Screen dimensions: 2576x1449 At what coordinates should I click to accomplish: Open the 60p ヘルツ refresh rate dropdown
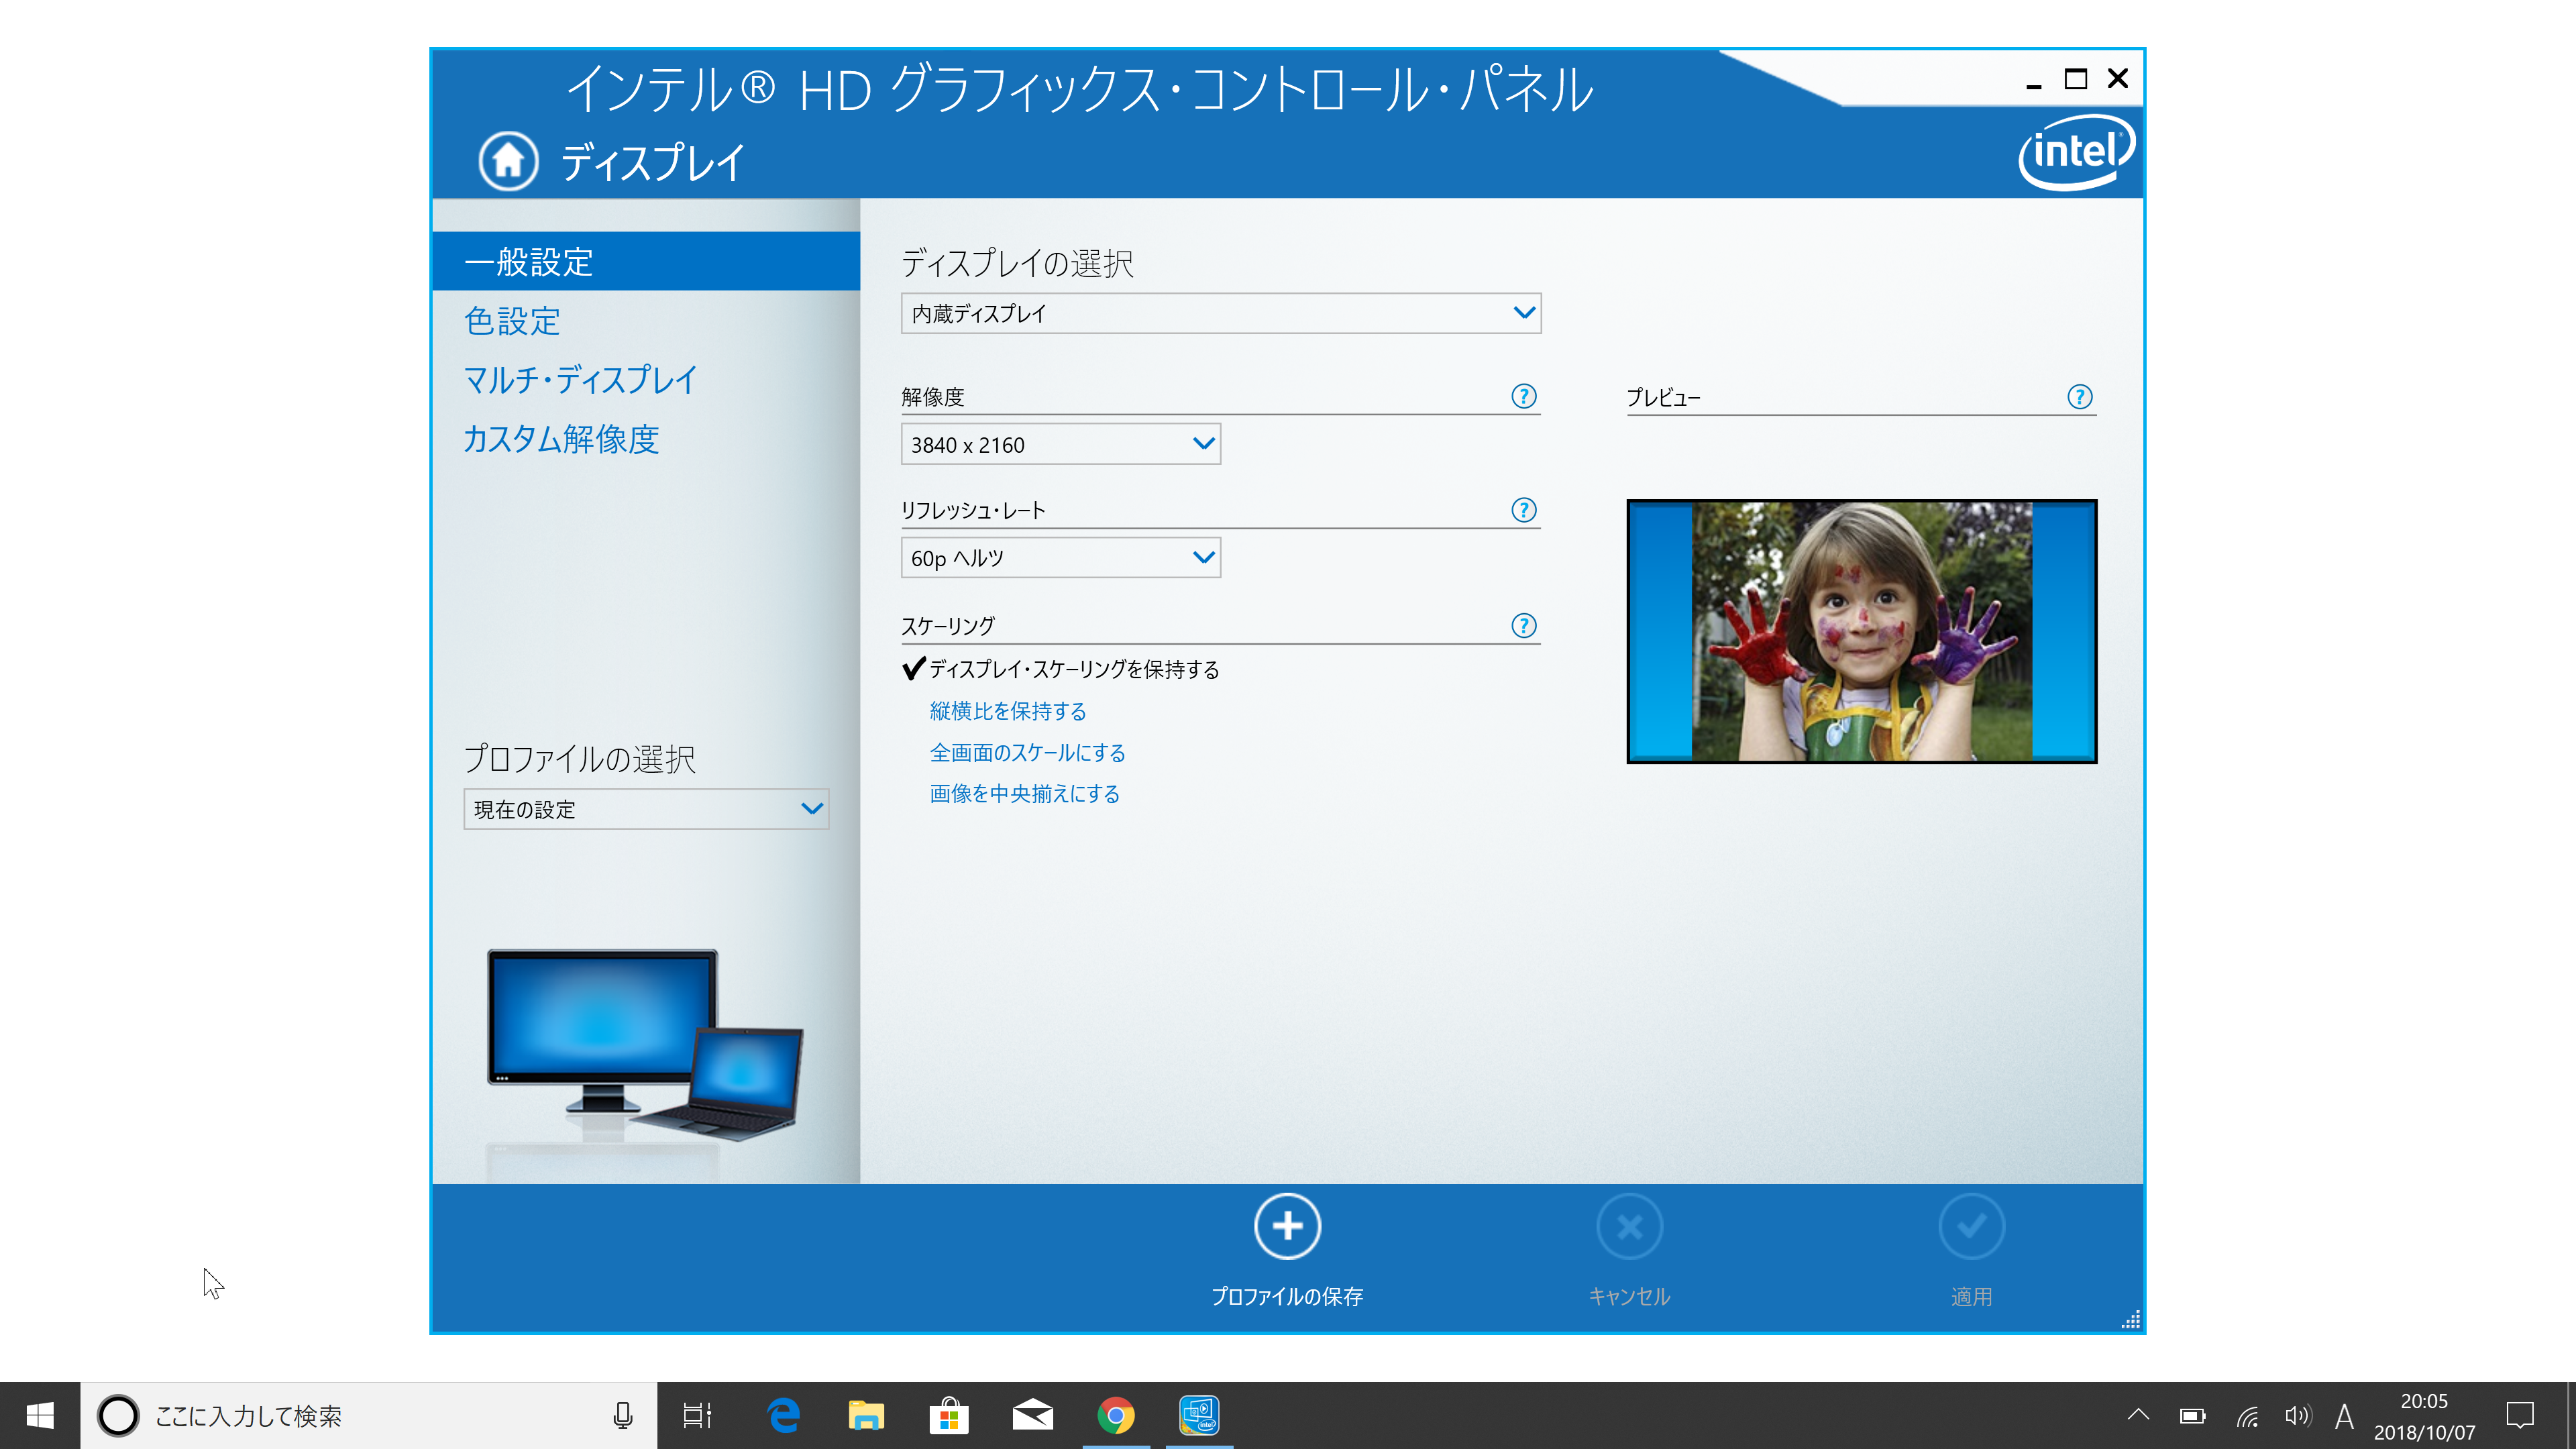pyautogui.click(x=1061, y=558)
